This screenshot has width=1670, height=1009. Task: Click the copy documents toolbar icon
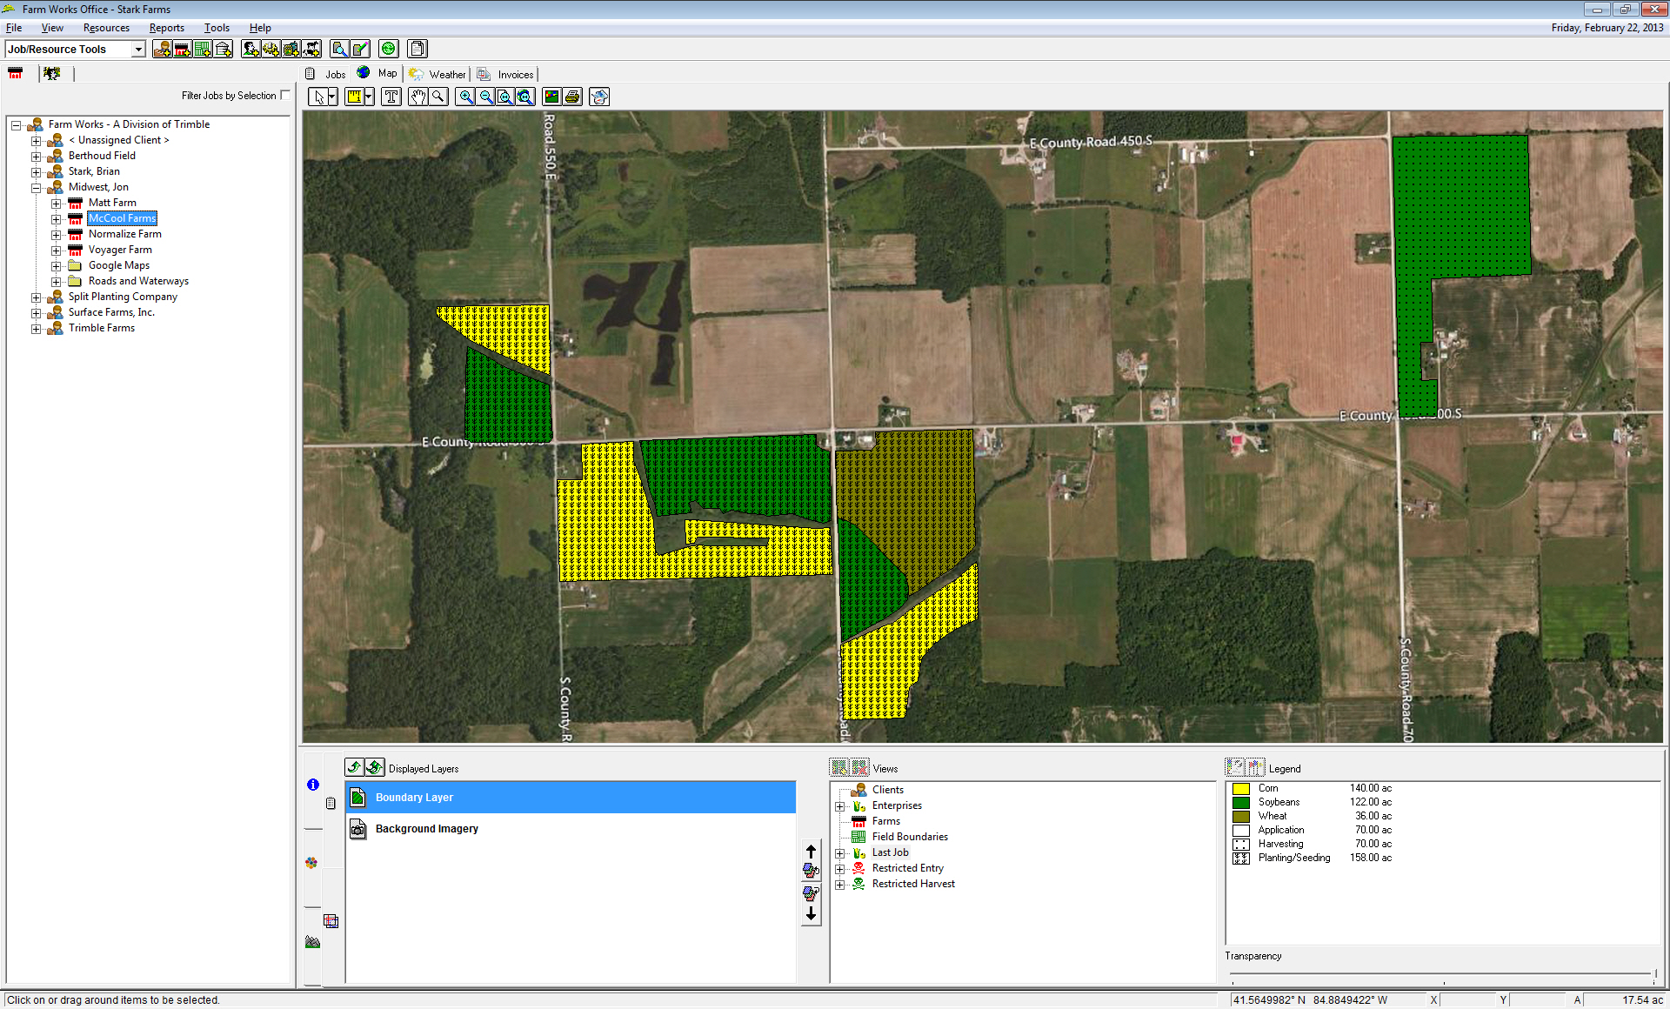(x=417, y=49)
